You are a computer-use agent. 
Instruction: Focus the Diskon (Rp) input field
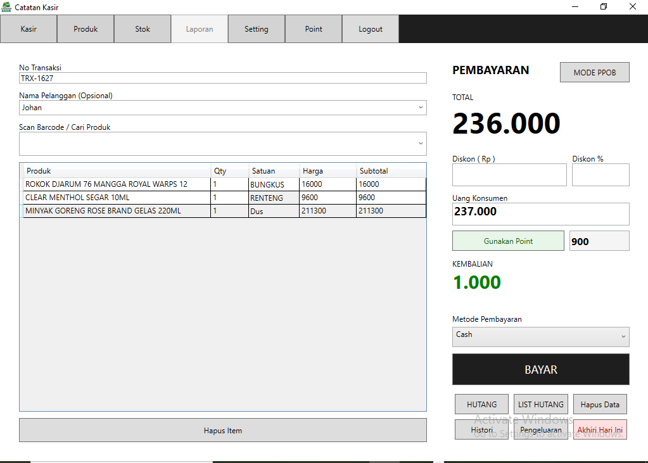(x=509, y=175)
